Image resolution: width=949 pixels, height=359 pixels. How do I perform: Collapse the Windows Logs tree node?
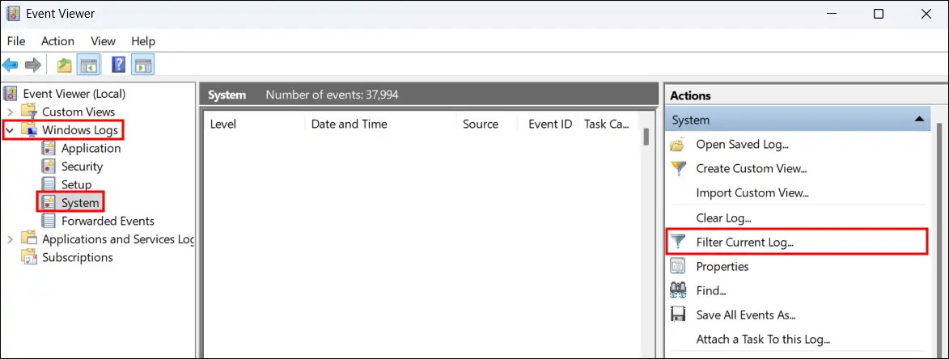(x=11, y=130)
